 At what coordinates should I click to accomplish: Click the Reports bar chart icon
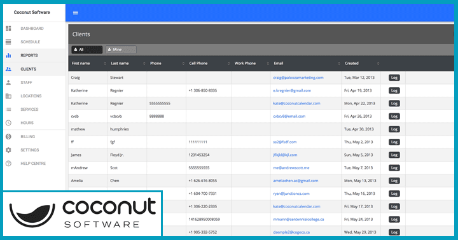click(x=8, y=55)
